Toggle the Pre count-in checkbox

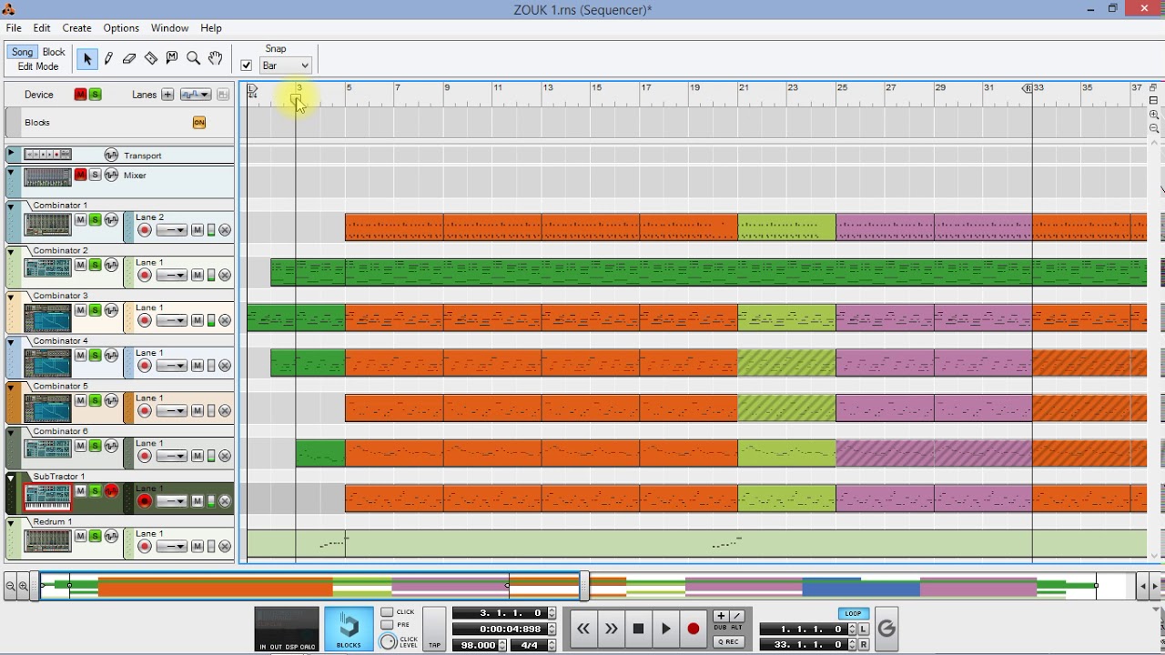coord(387,625)
